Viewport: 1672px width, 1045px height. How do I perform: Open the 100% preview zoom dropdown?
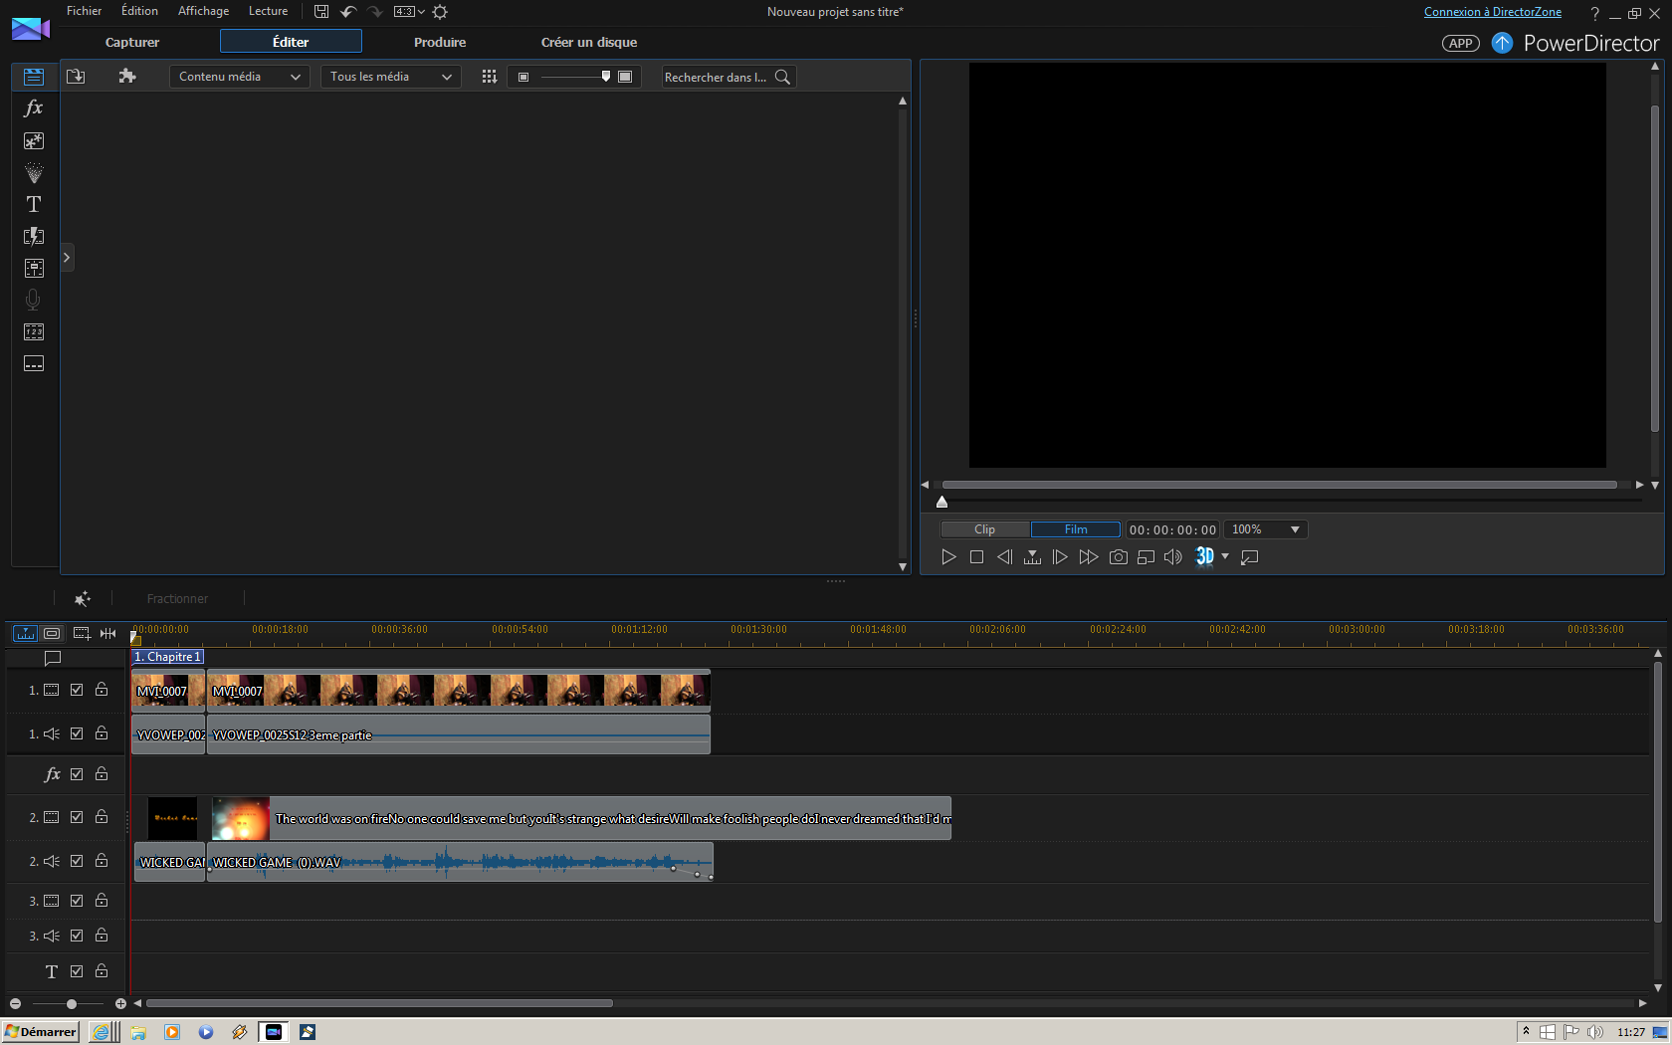click(1265, 529)
